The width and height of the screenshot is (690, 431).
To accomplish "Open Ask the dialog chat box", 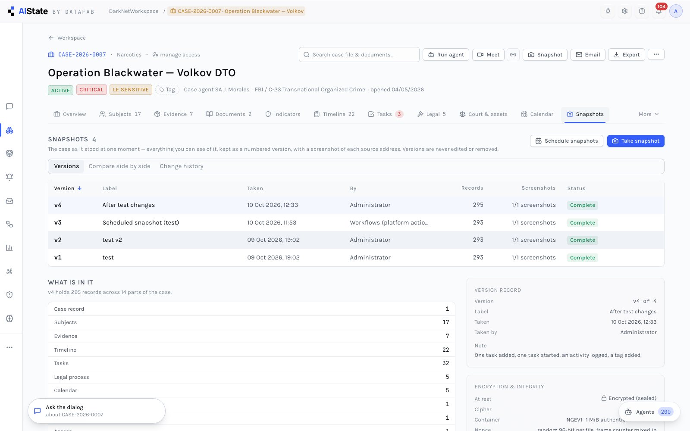I will pos(97,411).
